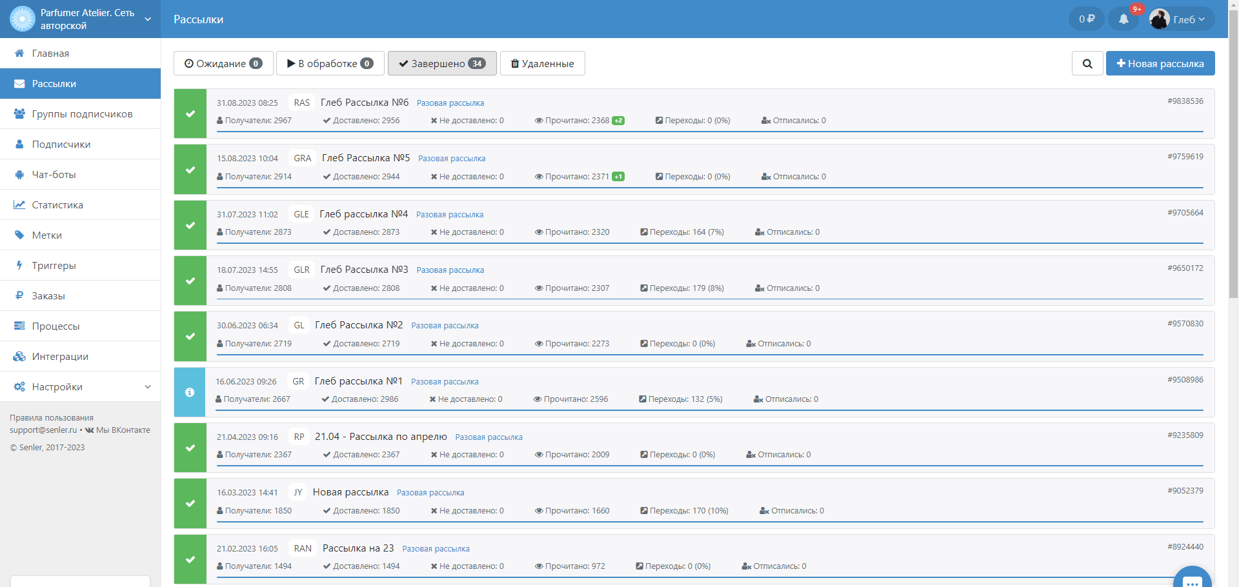Click the Метки tag icon
Screen dimensions: 1239x587
click(19, 235)
